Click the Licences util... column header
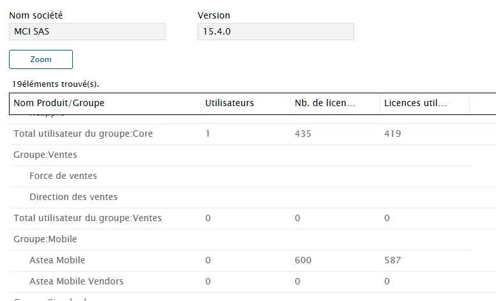Viewport: 496px width, 301px height. click(424, 103)
